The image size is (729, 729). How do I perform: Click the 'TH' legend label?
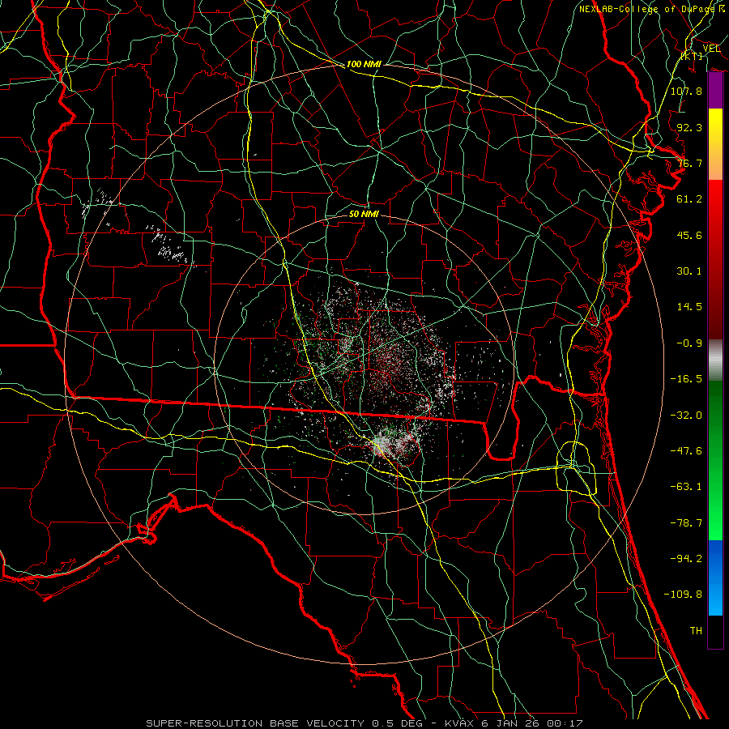pos(696,630)
